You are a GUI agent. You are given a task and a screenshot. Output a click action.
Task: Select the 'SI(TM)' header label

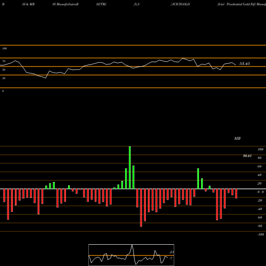coord(101,4)
